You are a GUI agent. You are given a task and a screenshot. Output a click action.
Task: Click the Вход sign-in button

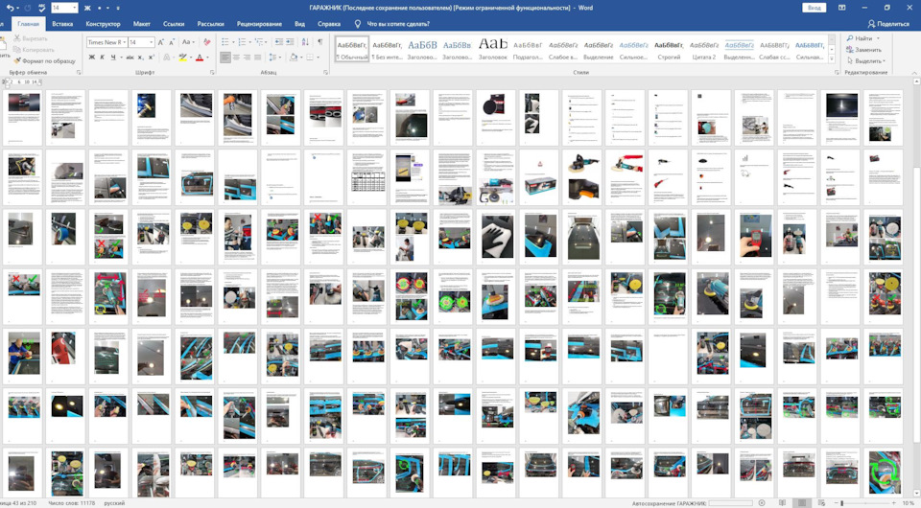pyautogui.click(x=815, y=8)
